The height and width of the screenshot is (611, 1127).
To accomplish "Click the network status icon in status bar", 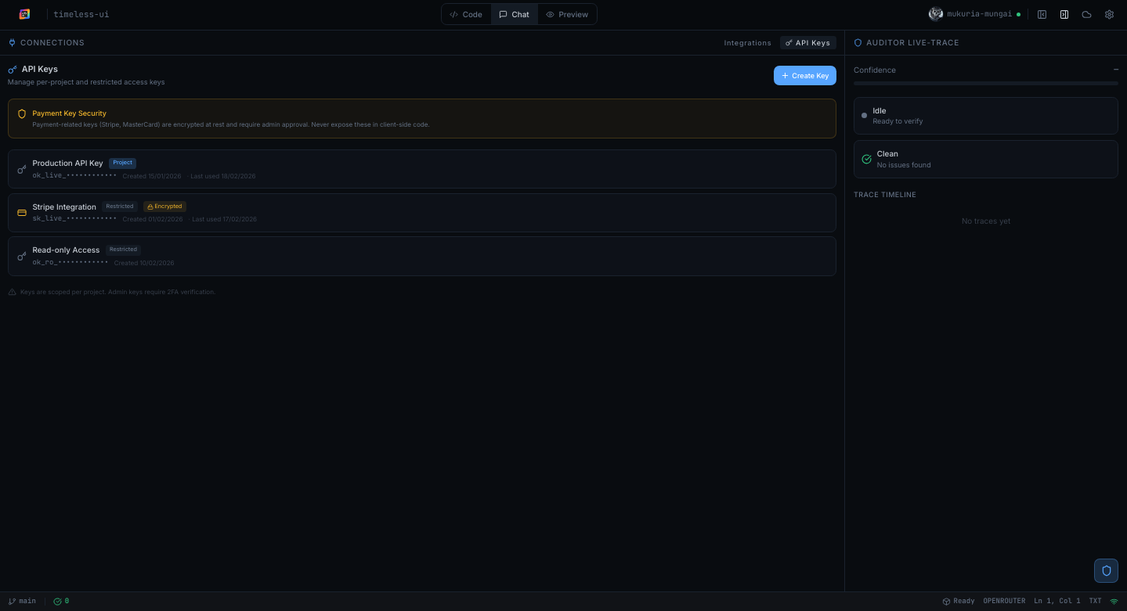I will coord(1114,601).
